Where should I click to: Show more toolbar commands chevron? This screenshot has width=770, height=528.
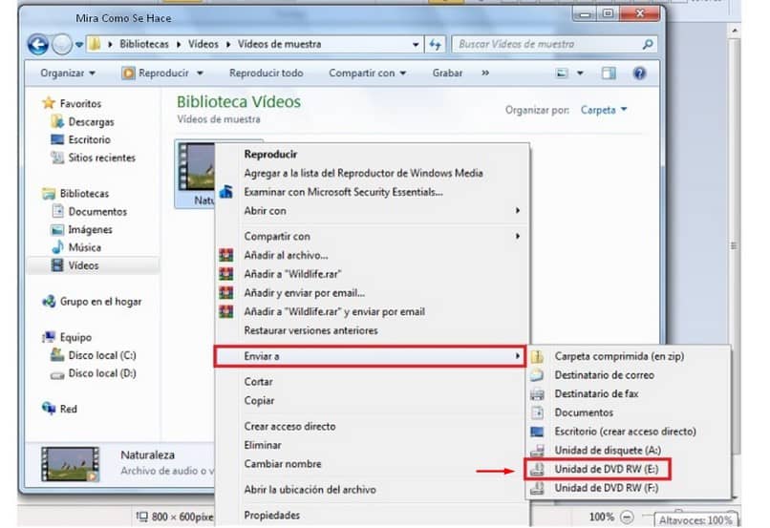485,74
